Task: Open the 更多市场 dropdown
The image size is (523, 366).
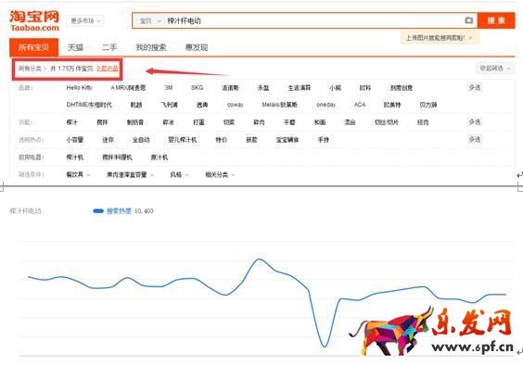Action: click(x=85, y=21)
